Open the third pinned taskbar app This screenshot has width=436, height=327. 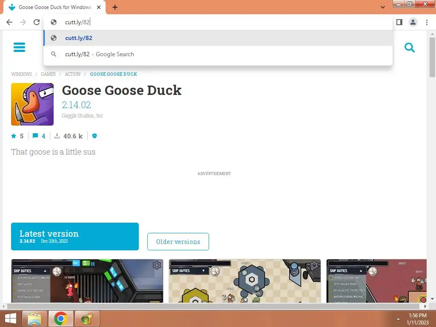pos(87,318)
